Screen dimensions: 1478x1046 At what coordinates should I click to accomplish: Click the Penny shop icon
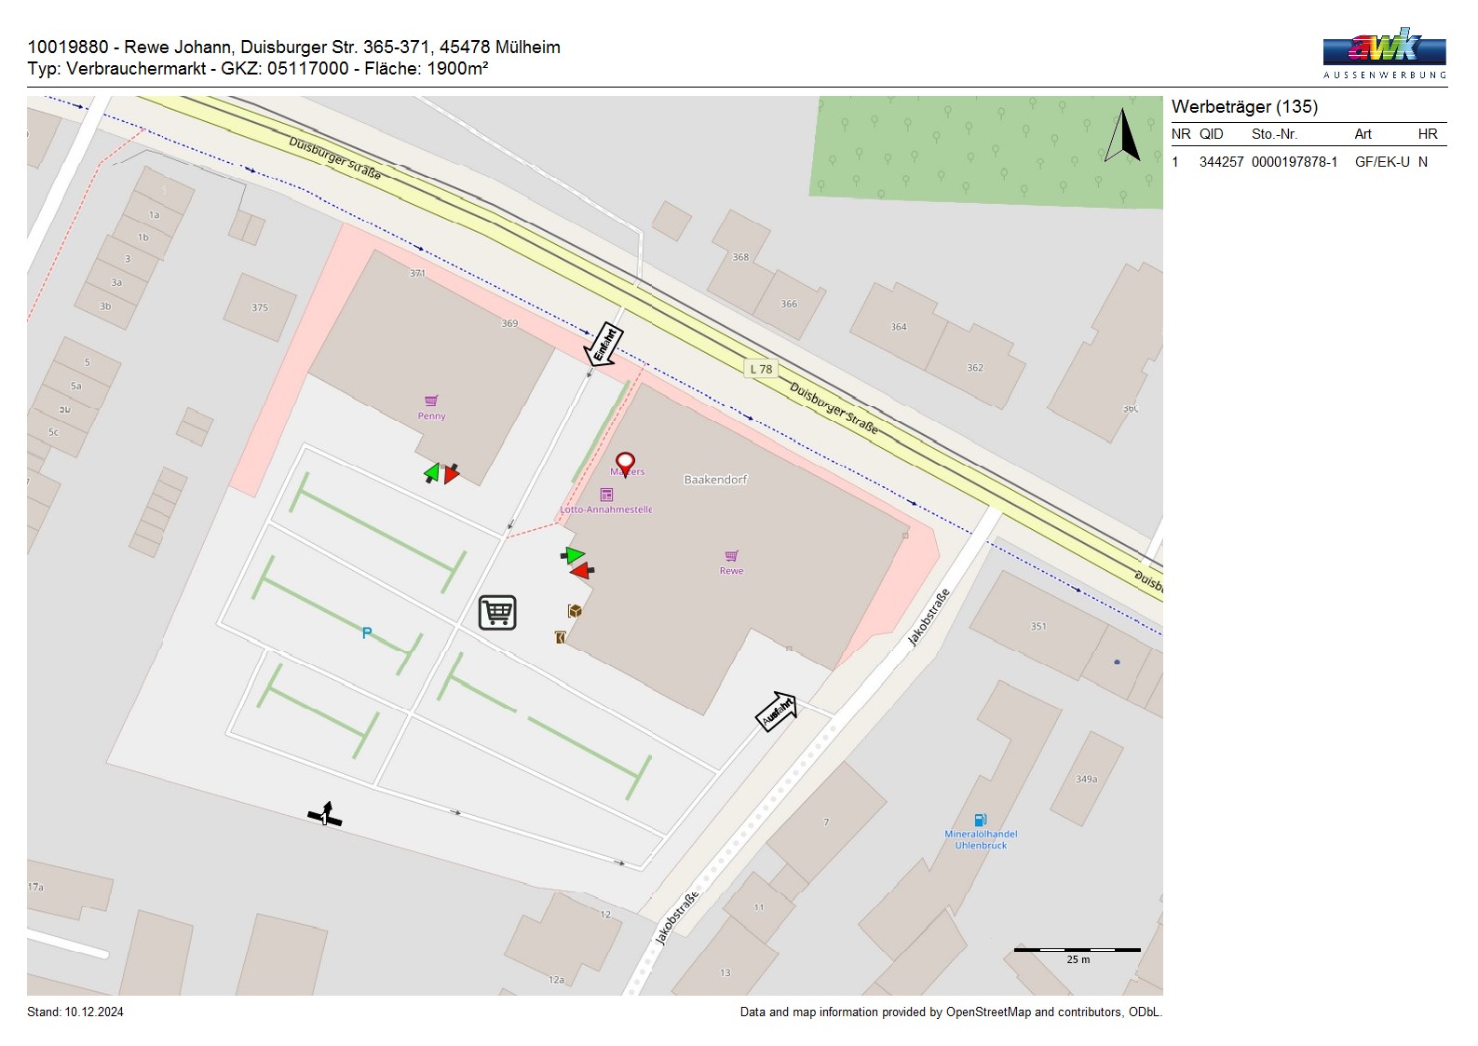[x=431, y=401]
